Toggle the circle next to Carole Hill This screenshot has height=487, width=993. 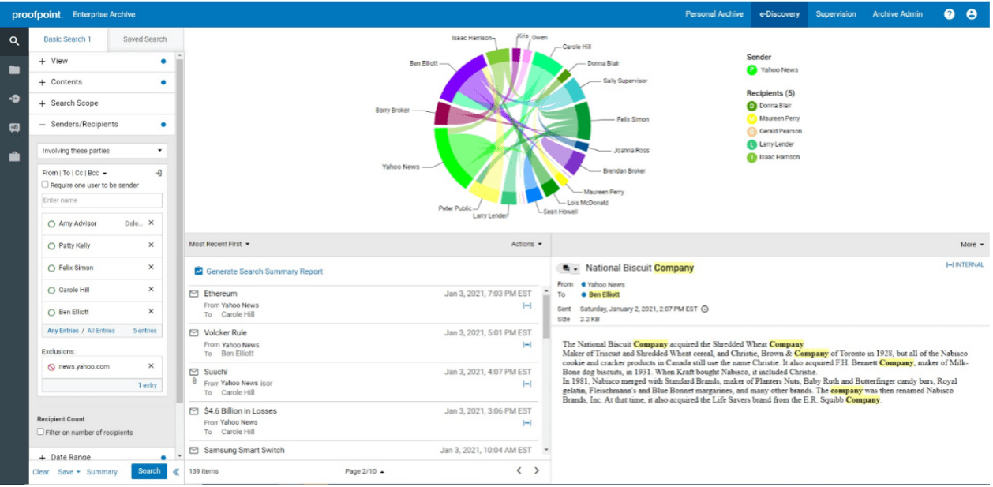51,290
